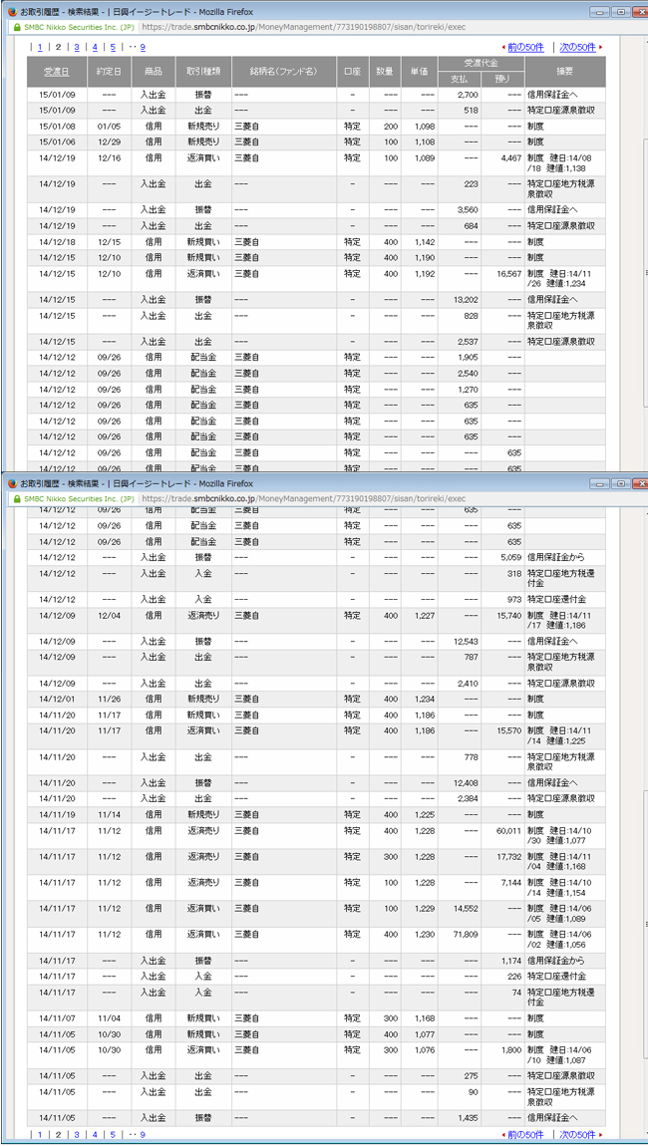
Task: Go to page 3 in lower window pagination
Action: (76, 1134)
